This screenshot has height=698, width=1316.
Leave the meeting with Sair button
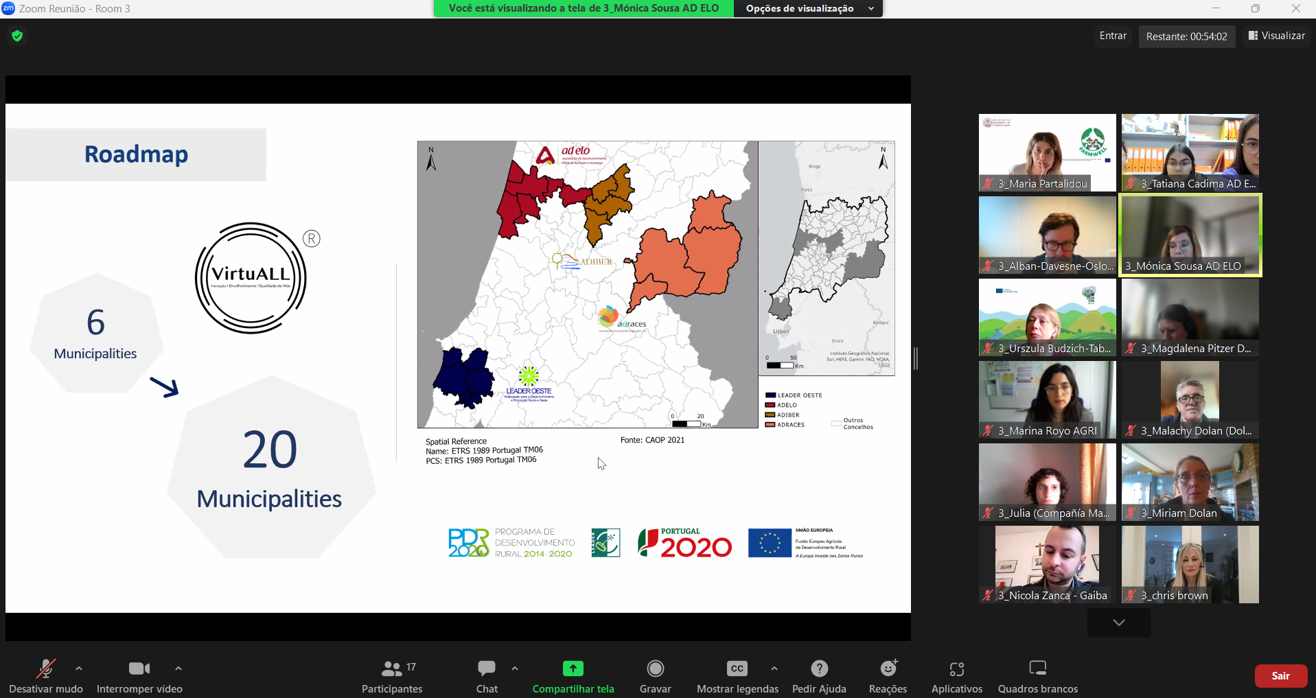[x=1280, y=675]
